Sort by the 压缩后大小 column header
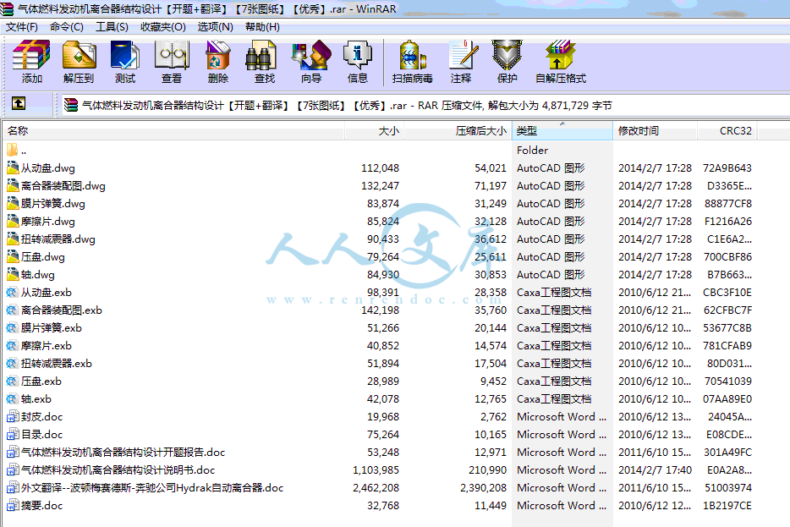The image size is (790, 527). (458, 131)
